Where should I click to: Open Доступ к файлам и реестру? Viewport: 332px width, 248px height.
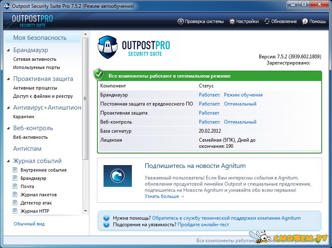[43, 96]
